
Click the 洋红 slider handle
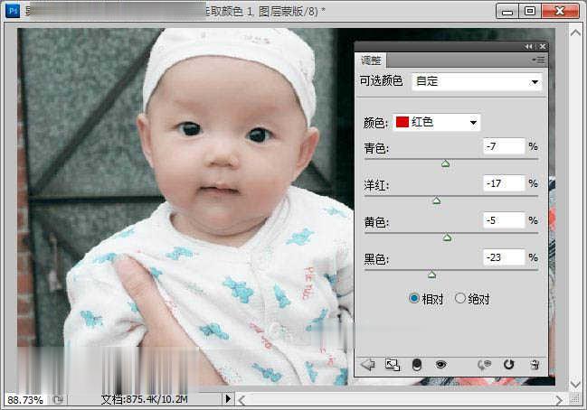436,200
